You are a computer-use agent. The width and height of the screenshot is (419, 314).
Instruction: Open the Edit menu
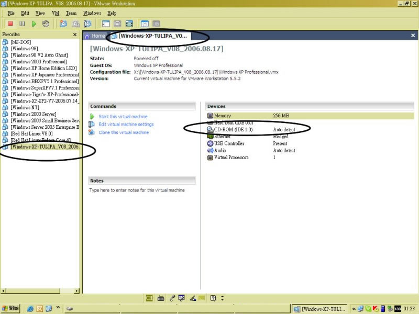[x=25, y=13]
